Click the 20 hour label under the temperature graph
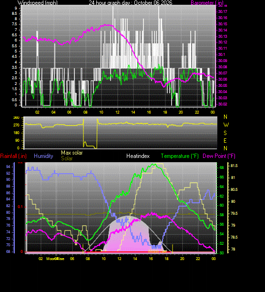The image size is (265, 292). tap(182, 259)
